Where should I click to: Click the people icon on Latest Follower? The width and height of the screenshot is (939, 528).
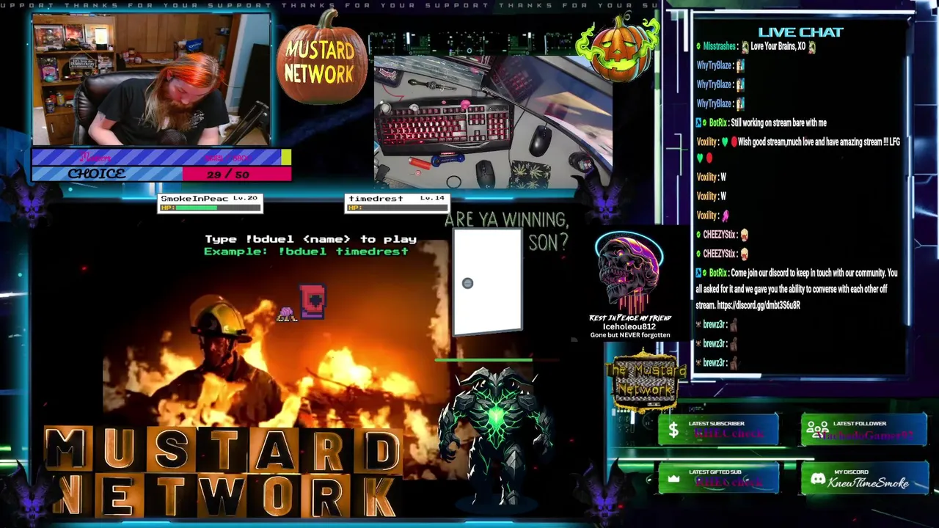click(x=816, y=430)
